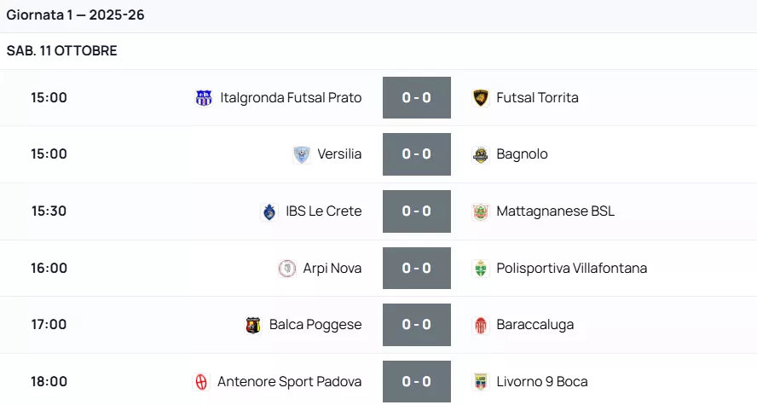Screen dimensions: 757x405
Task: Click the Arpi Nova round logo
Action: coord(287,269)
